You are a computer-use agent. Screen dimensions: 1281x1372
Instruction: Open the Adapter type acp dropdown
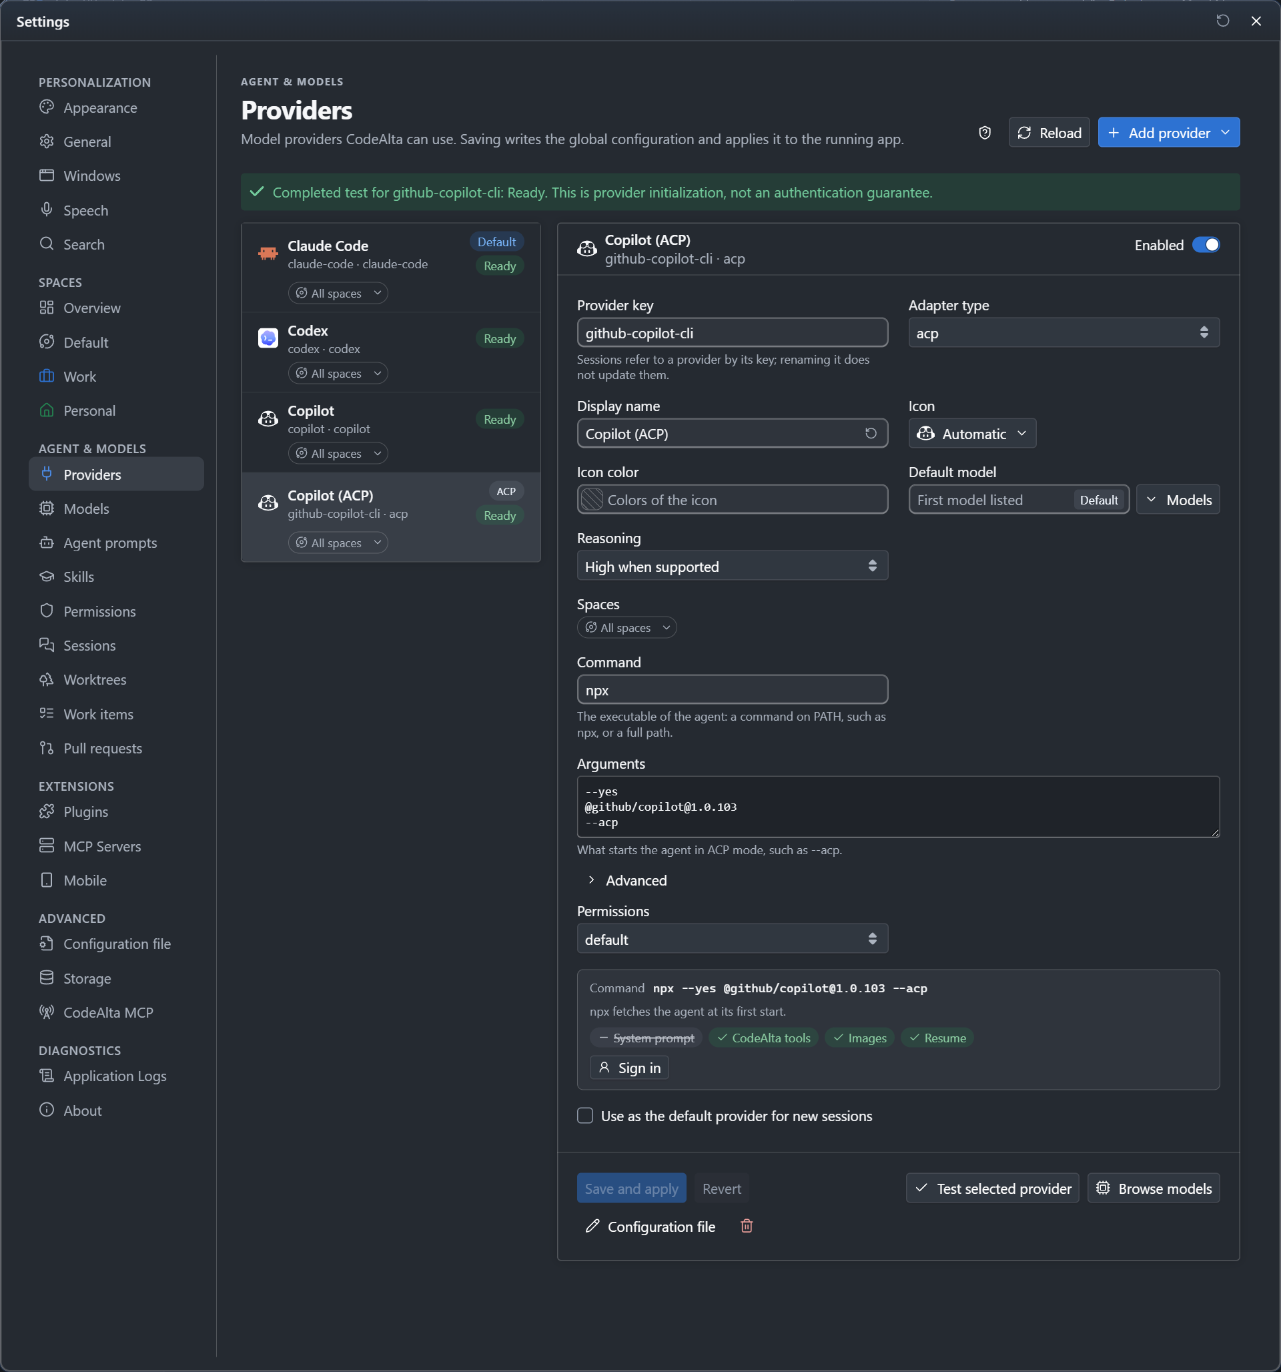pyautogui.click(x=1063, y=332)
